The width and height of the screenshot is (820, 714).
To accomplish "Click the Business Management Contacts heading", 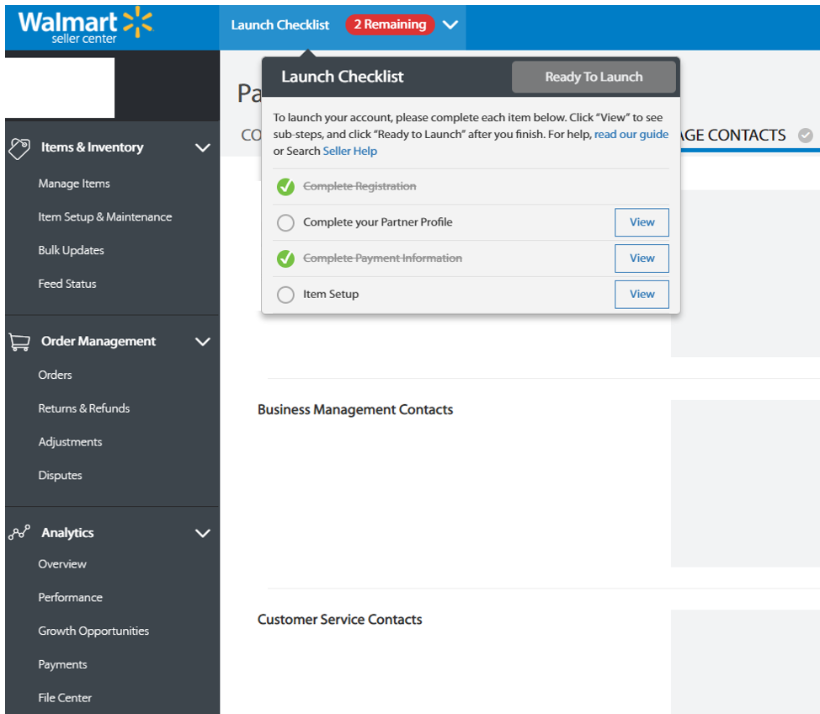I will coord(355,409).
